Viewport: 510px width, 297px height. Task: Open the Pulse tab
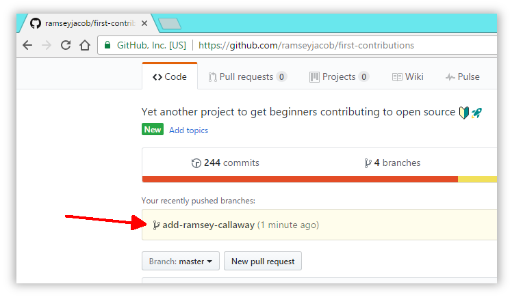pyautogui.click(x=463, y=77)
